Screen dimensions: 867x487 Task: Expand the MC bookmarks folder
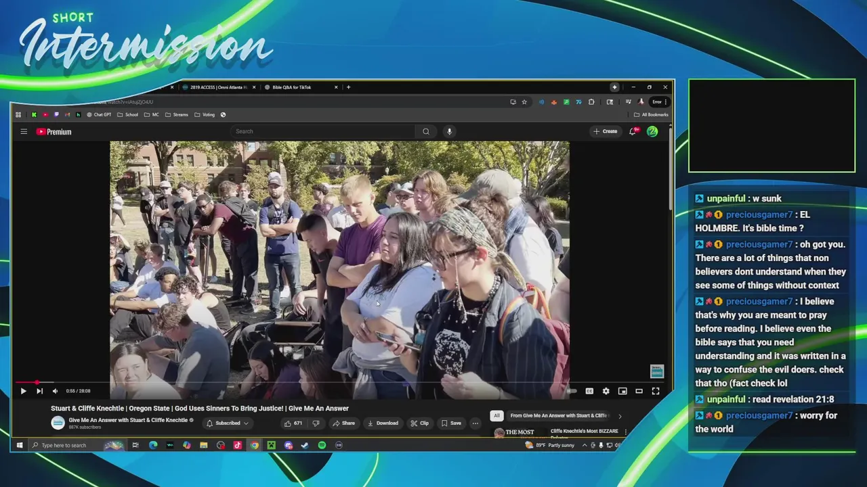152,115
